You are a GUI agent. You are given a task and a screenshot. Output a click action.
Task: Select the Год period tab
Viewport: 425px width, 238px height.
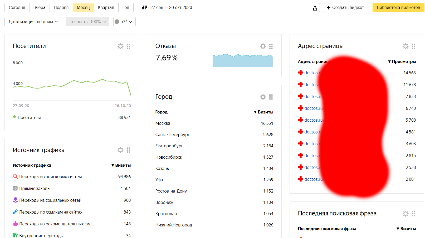[x=126, y=8]
